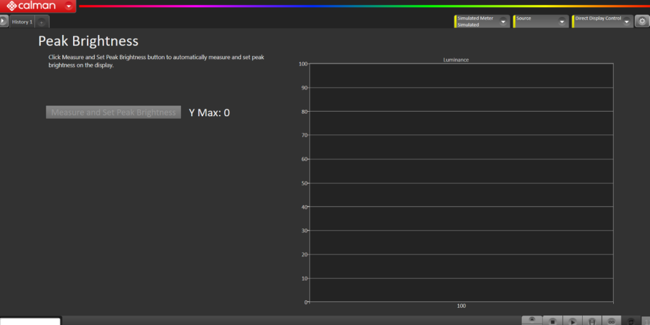Viewport: 650px width, 325px height.
Task: Expand the bottom panel up-arrow button
Action: click(532, 320)
